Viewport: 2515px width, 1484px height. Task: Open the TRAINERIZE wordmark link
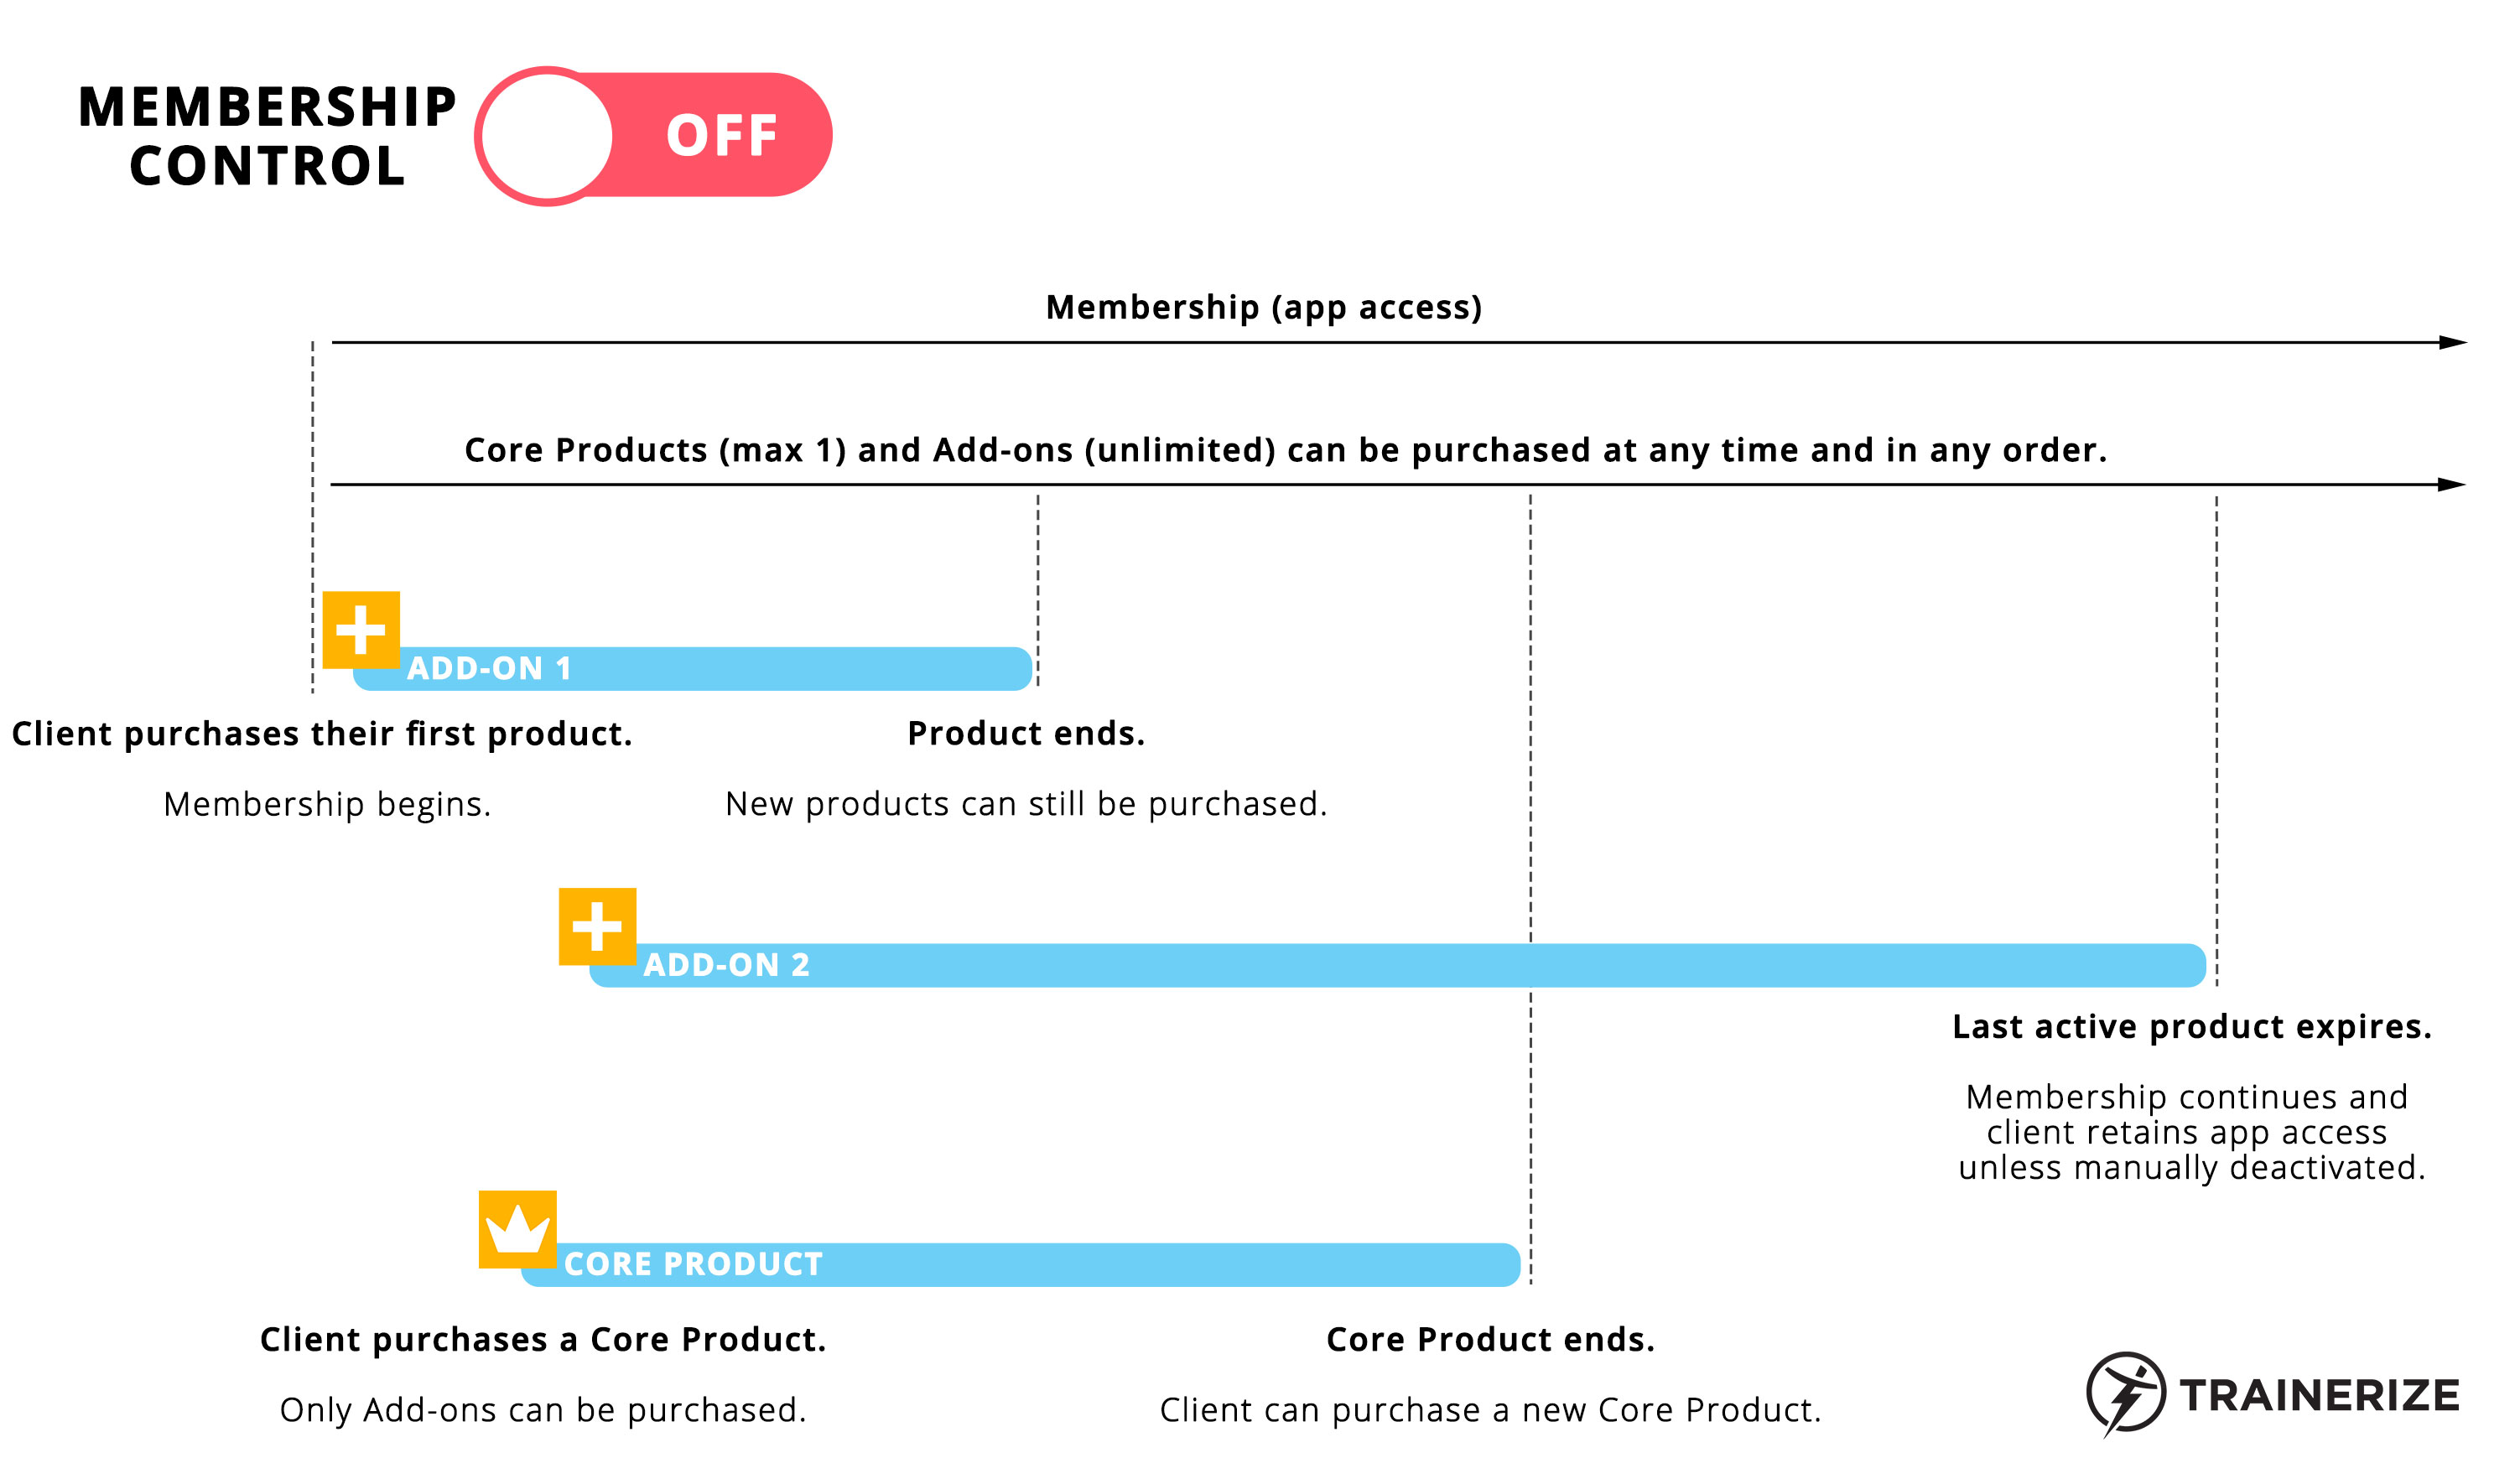pos(2319,1396)
